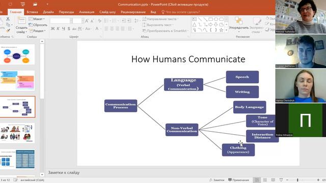Open Направление текста dropdown
The height and width of the screenshot is (183, 326).
(x=160, y=19)
